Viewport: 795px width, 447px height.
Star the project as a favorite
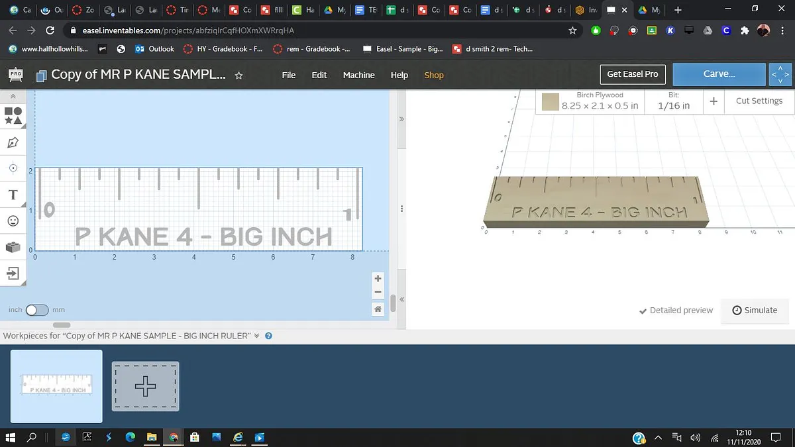coord(238,75)
